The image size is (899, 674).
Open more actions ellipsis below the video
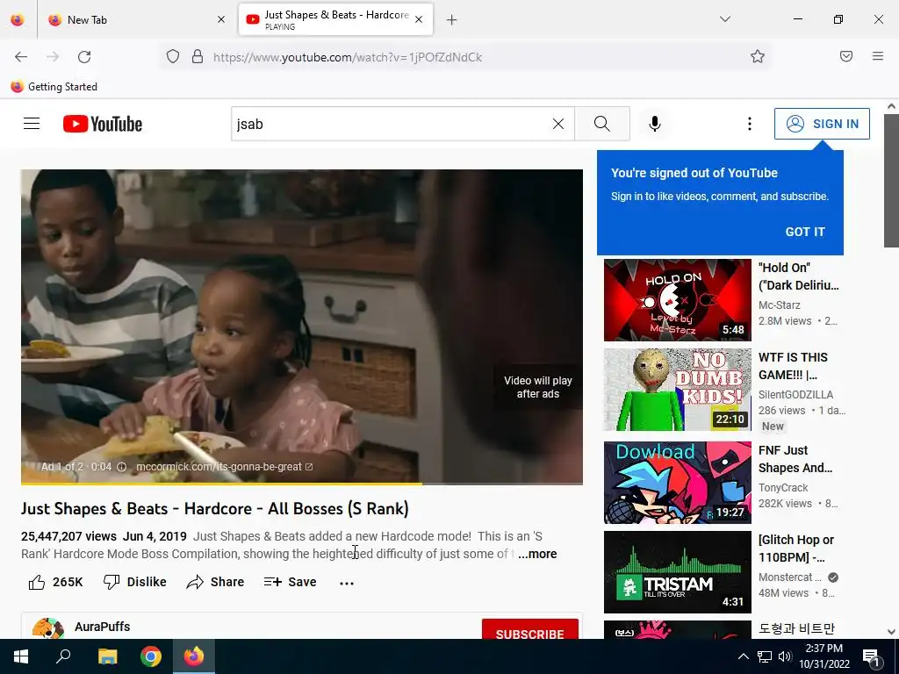pos(347,583)
